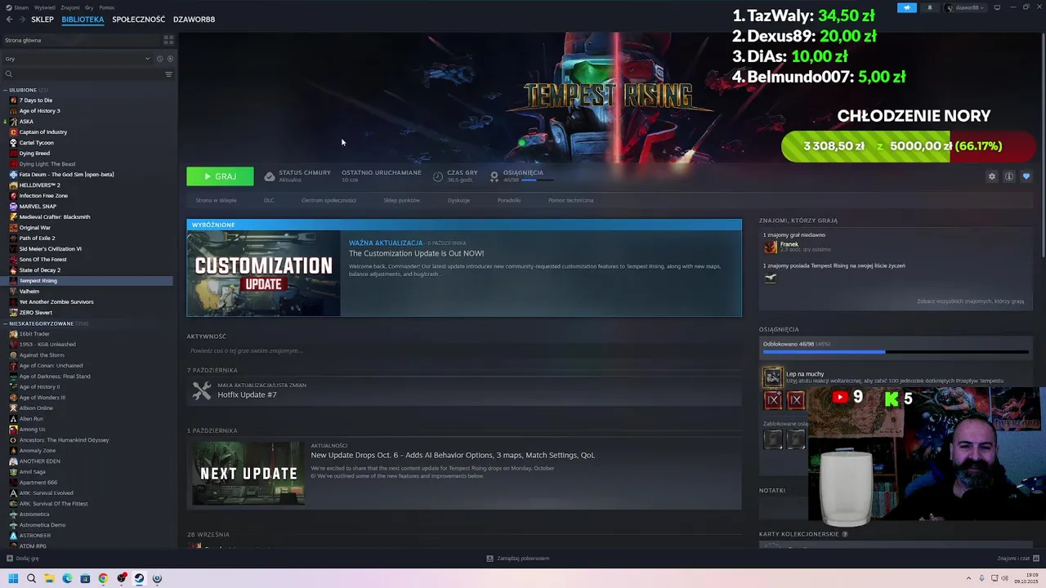Open the Gry menu
This screenshot has width=1046, height=588.
pyautogui.click(x=89, y=7)
